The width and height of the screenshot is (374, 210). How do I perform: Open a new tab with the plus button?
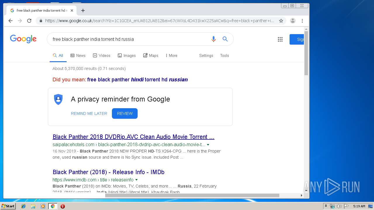pos(83,10)
